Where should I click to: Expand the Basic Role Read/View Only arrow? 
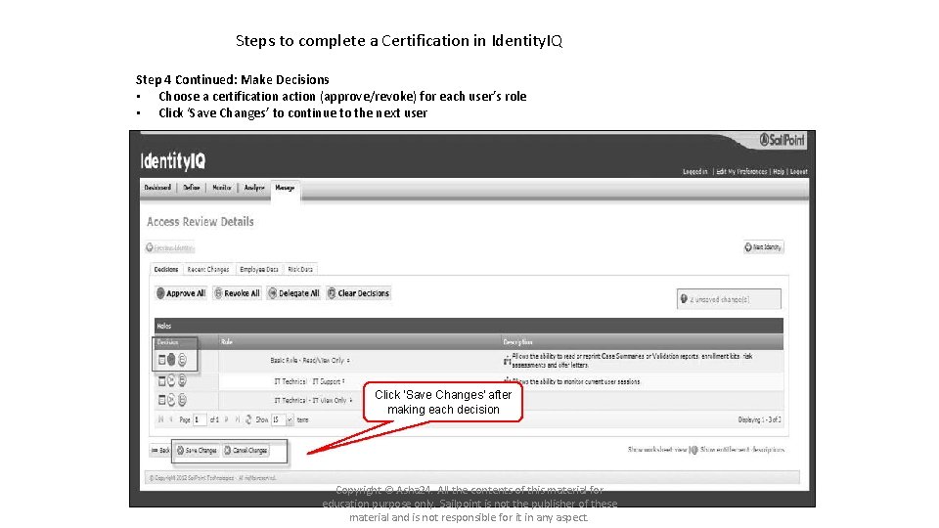point(348,361)
